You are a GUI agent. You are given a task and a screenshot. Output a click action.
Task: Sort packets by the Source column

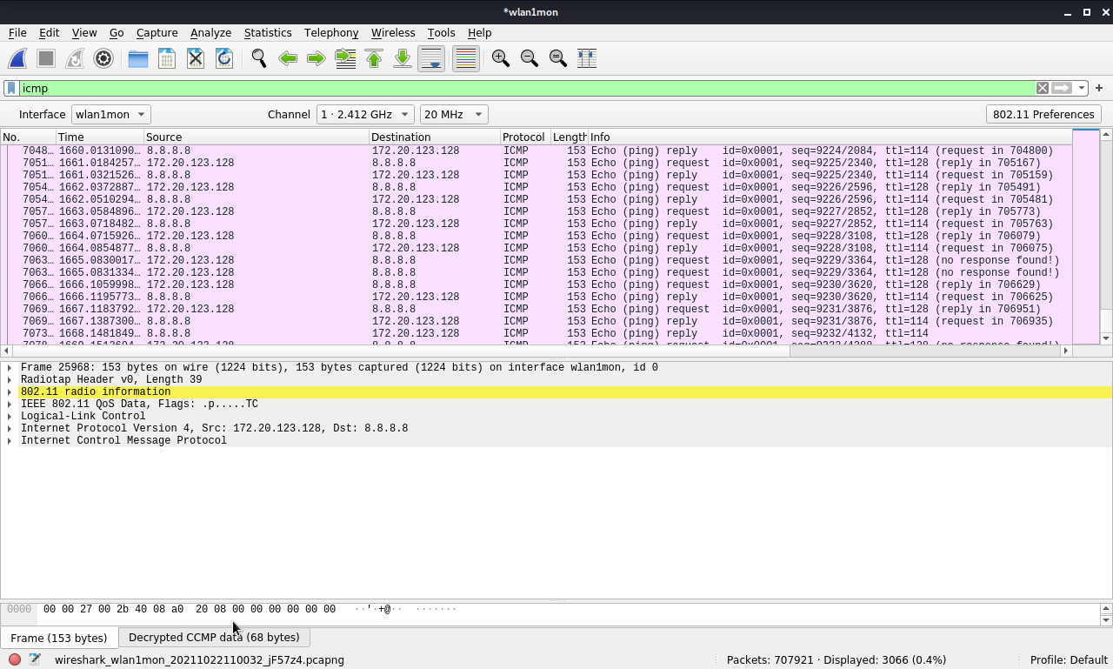click(257, 137)
